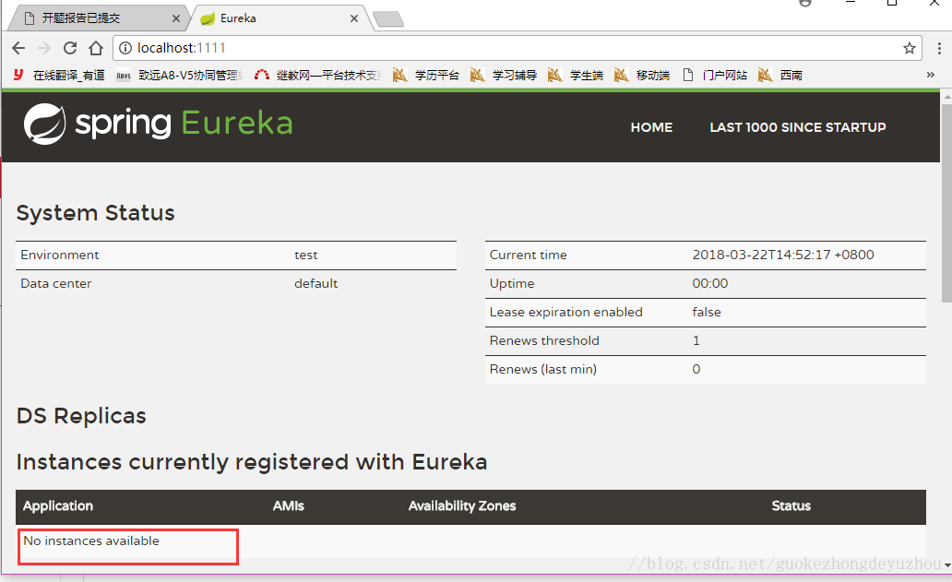Open 学历平台 bookmark
The width and height of the screenshot is (952, 582).
click(x=426, y=75)
